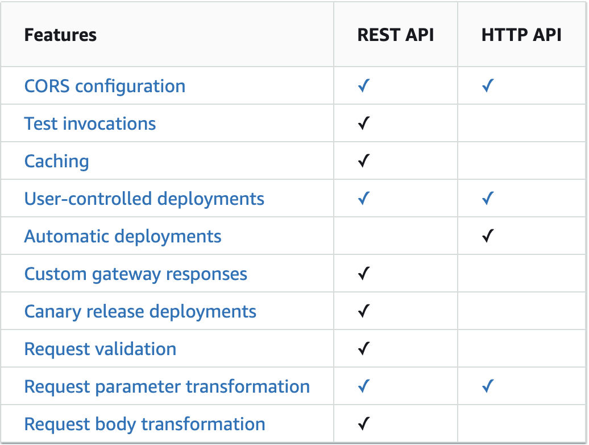Open the Request parameter transformation link

click(167, 387)
